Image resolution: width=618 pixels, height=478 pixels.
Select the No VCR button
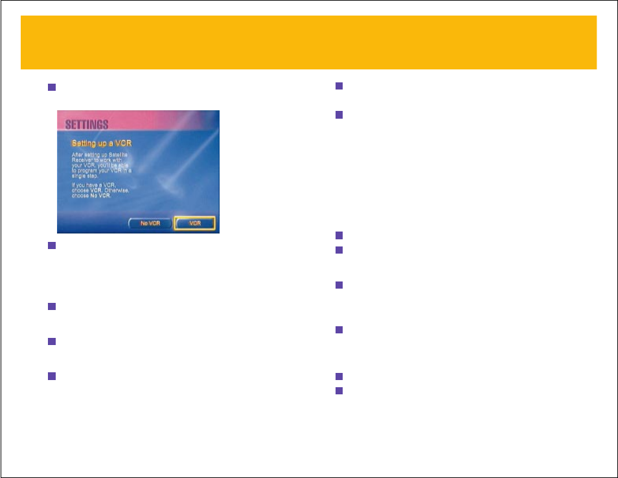150,223
